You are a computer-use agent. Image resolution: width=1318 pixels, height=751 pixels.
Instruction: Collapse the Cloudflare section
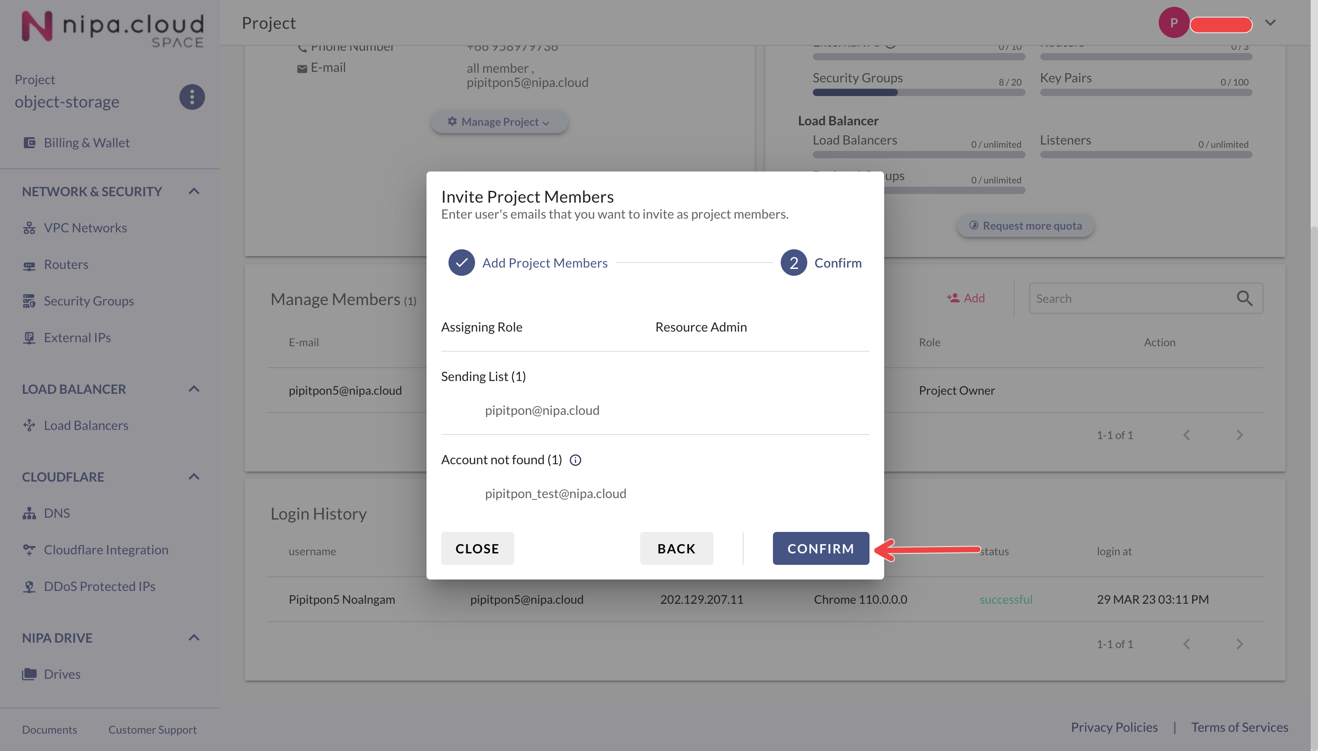coord(194,477)
